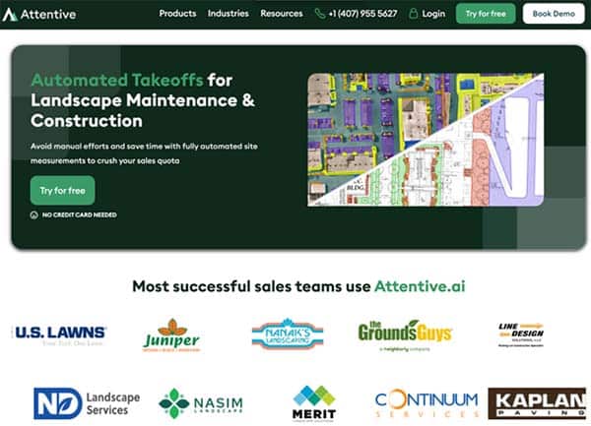Click the Login lock icon
591x426 pixels.
pyautogui.click(x=414, y=14)
